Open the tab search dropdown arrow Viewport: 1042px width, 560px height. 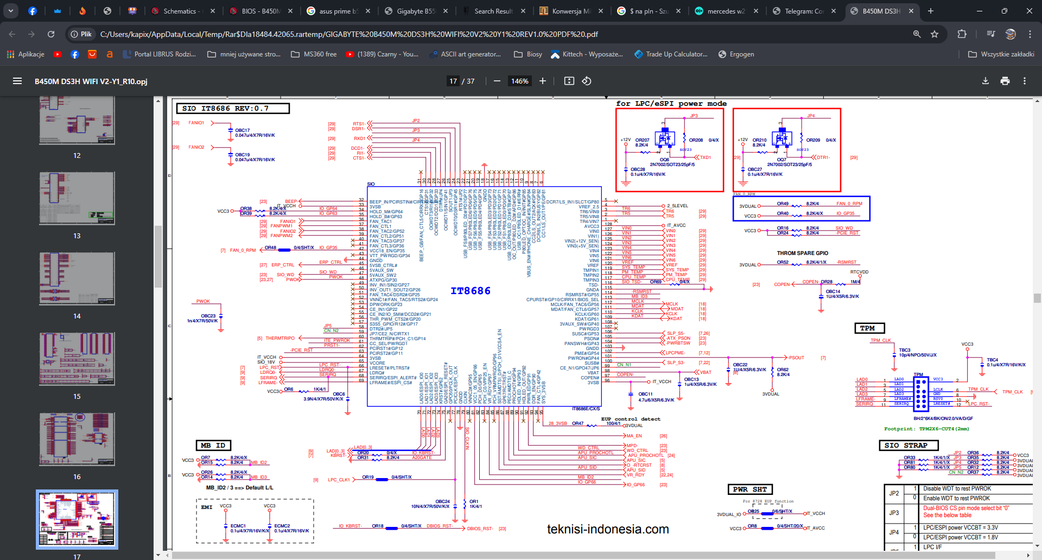point(11,11)
